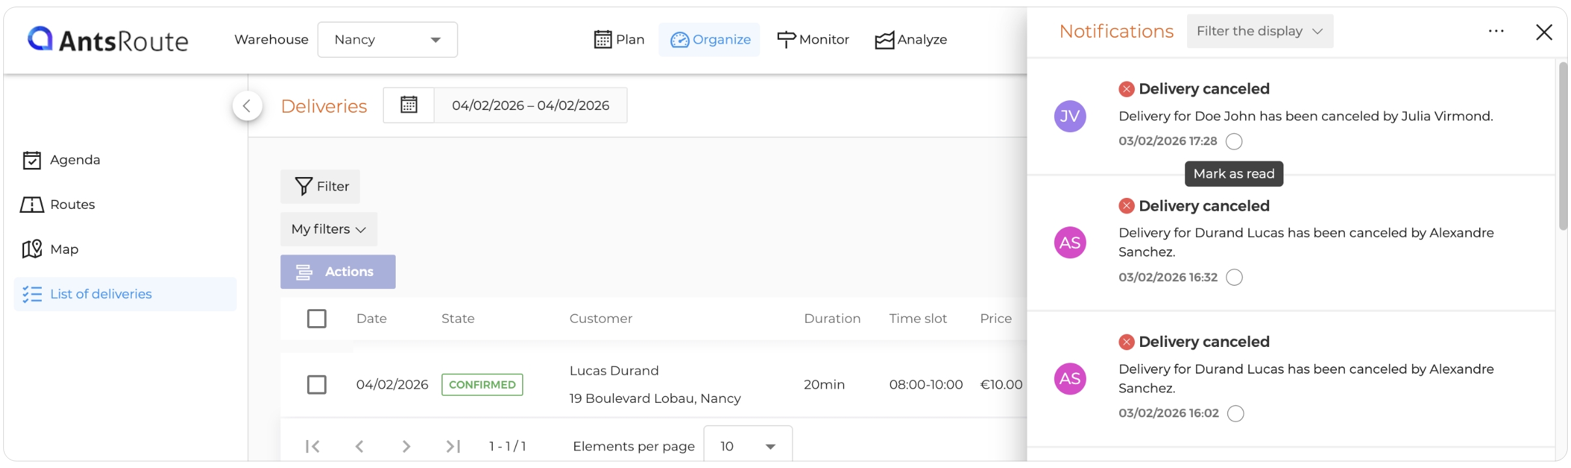Screen dimensions: 1571x468
Task: Open the Filter the display dropdown
Action: (1259, 31)
